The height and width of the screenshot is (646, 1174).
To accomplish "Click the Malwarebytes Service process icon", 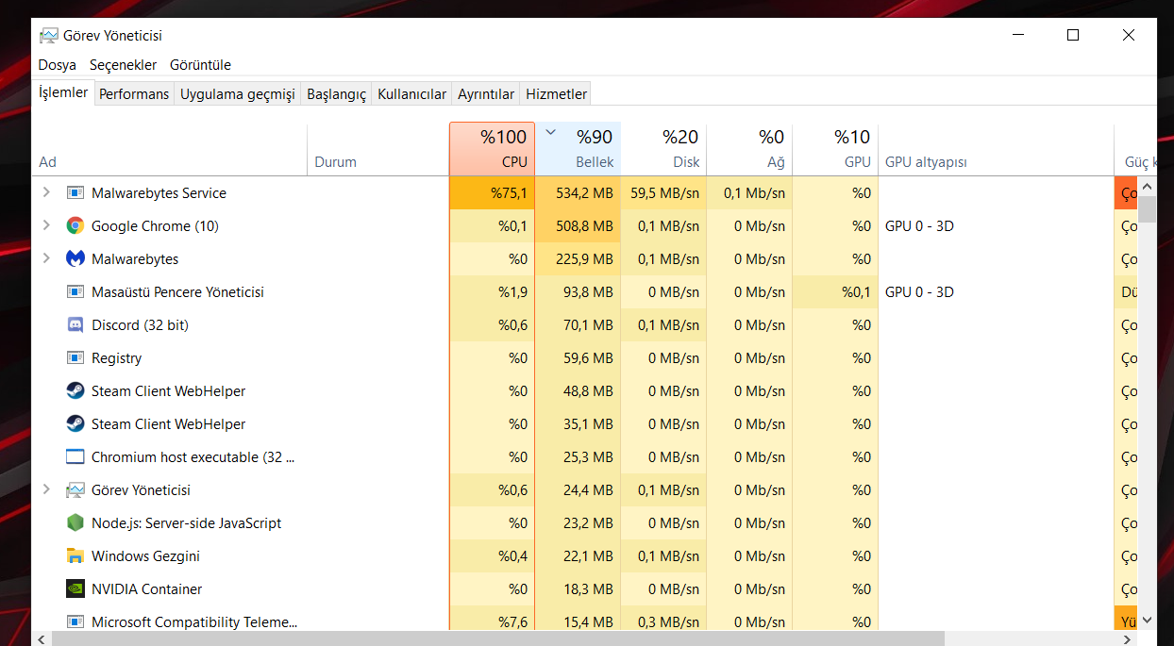I will [75, 193].
